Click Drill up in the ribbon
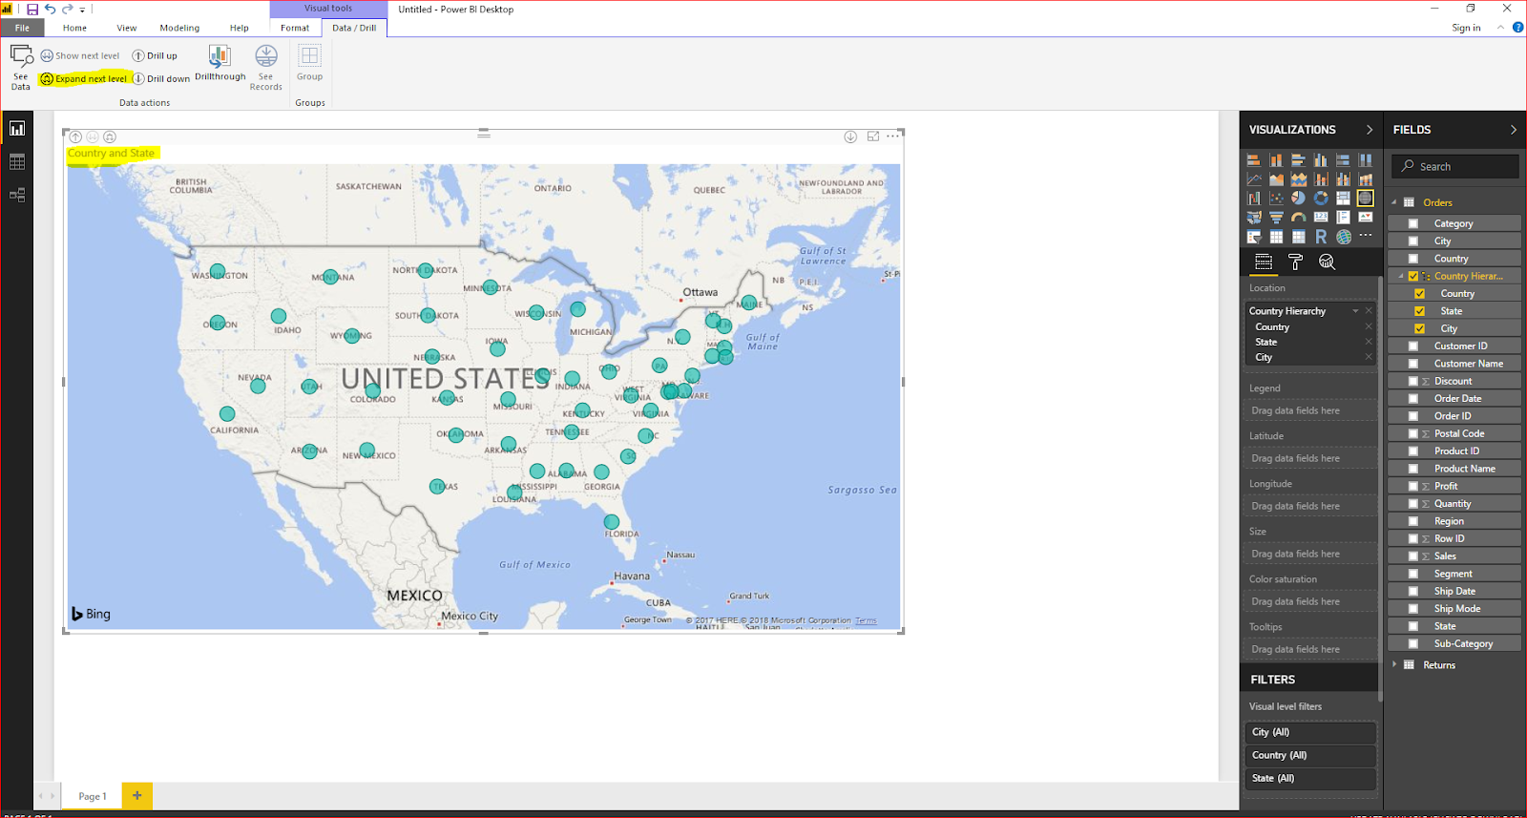The height and width of the screenshot is (818, 1527). [155, 55]
